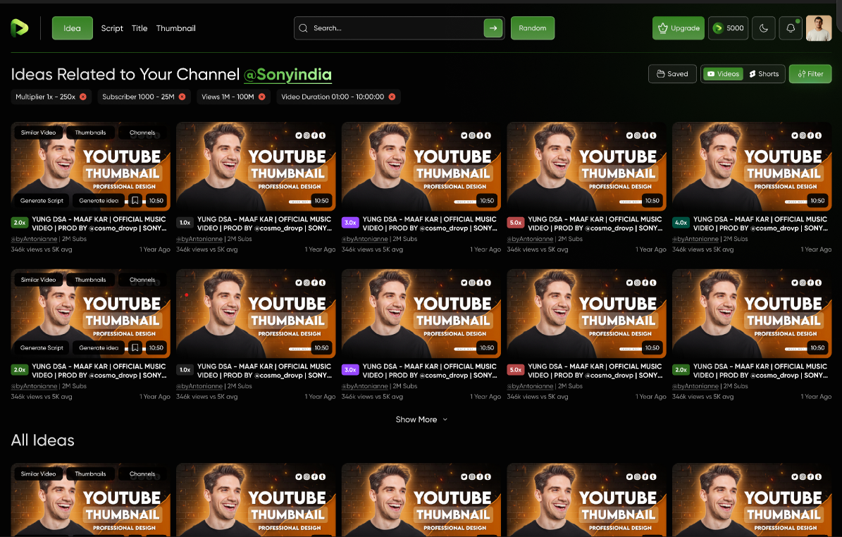Remove the Multiplier 1x - 250x filter

point(83,97)
